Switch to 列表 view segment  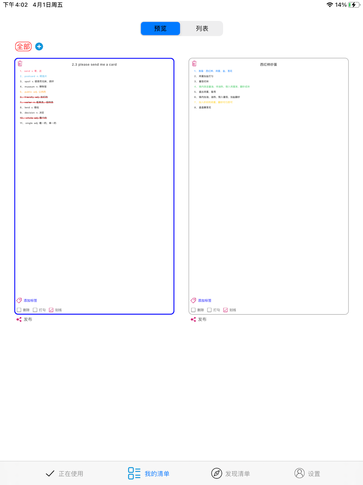[x=202, y=28]
